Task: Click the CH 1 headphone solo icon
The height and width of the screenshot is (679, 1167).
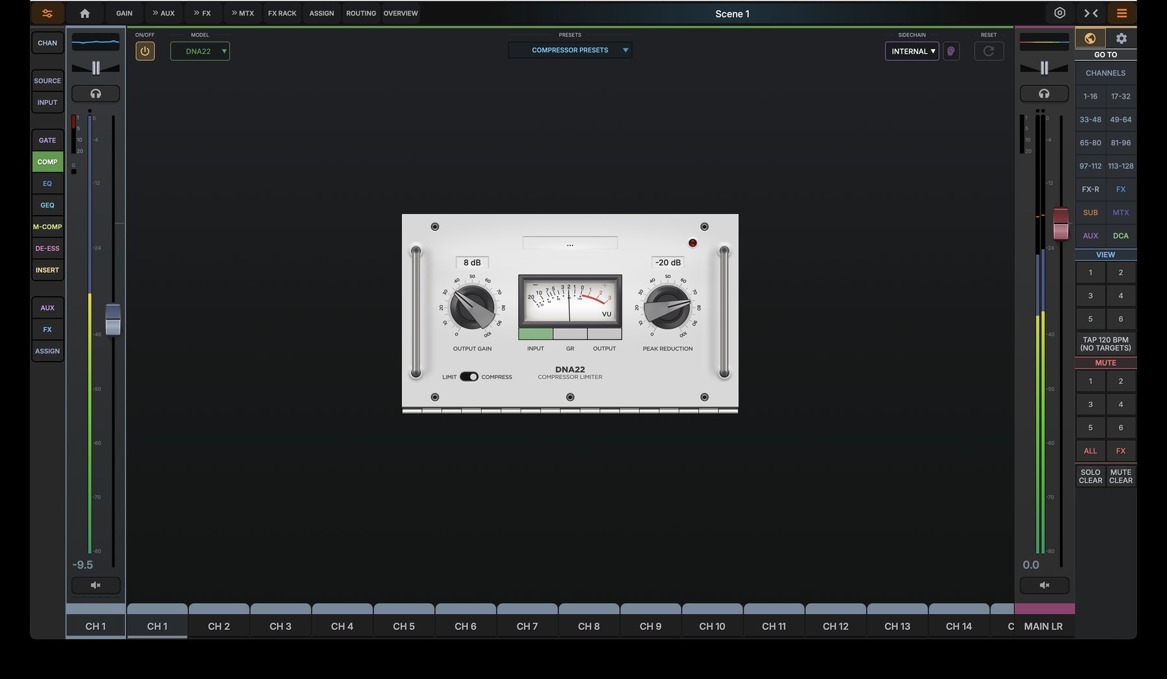Action: (96, 94)
